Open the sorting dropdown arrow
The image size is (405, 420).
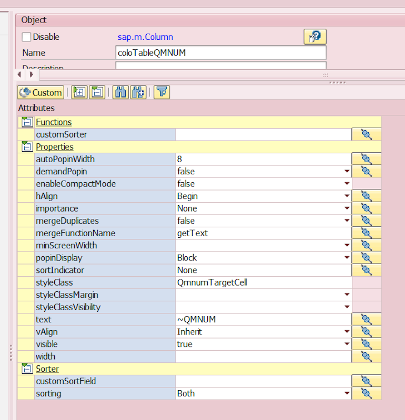[347, 393]
